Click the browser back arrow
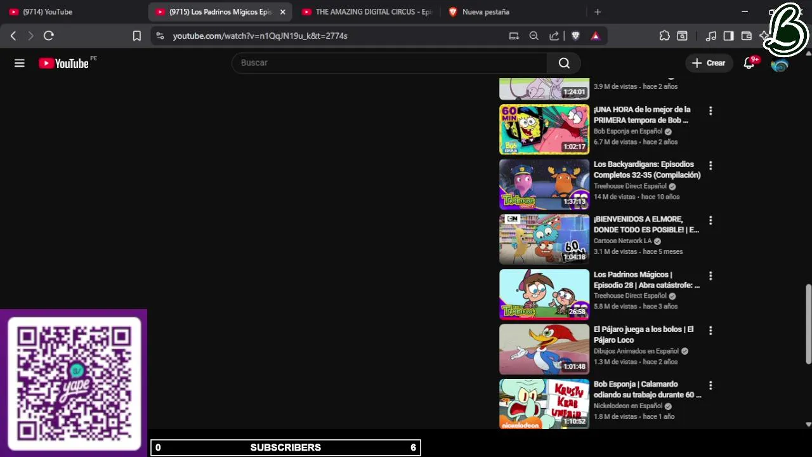This screenshot has width=812, height=457. pyautogui.click(x=13, y=36)
